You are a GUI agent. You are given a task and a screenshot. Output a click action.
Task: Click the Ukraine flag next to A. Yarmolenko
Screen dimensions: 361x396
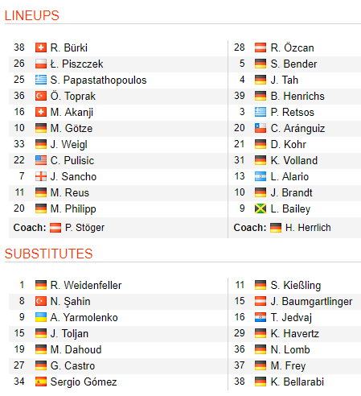tap(41, 317)
